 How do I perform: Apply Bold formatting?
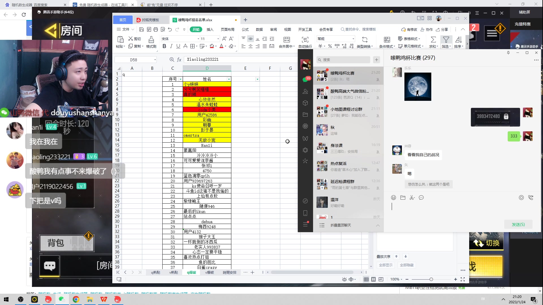164,46
